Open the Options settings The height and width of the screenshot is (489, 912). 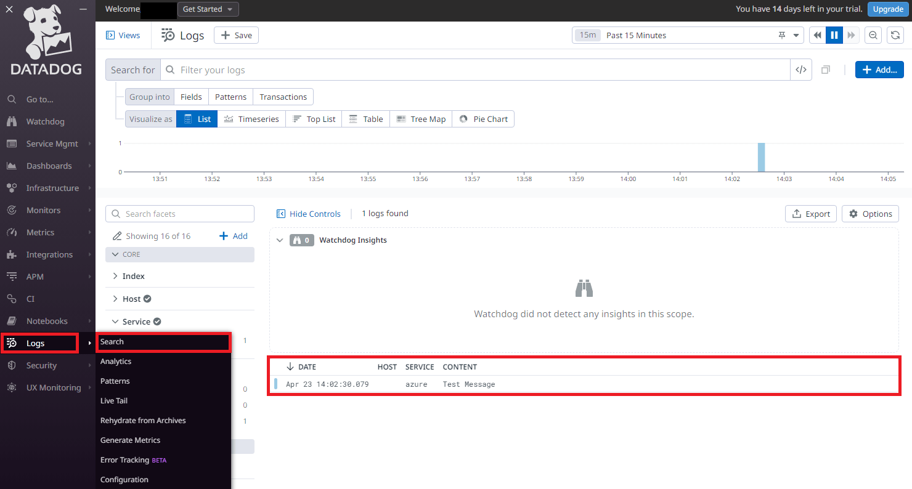point(870,214)
